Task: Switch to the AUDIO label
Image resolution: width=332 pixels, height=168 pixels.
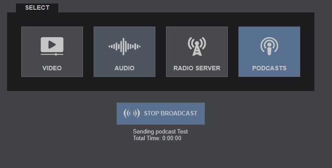Action: click(x=124, y=68)
